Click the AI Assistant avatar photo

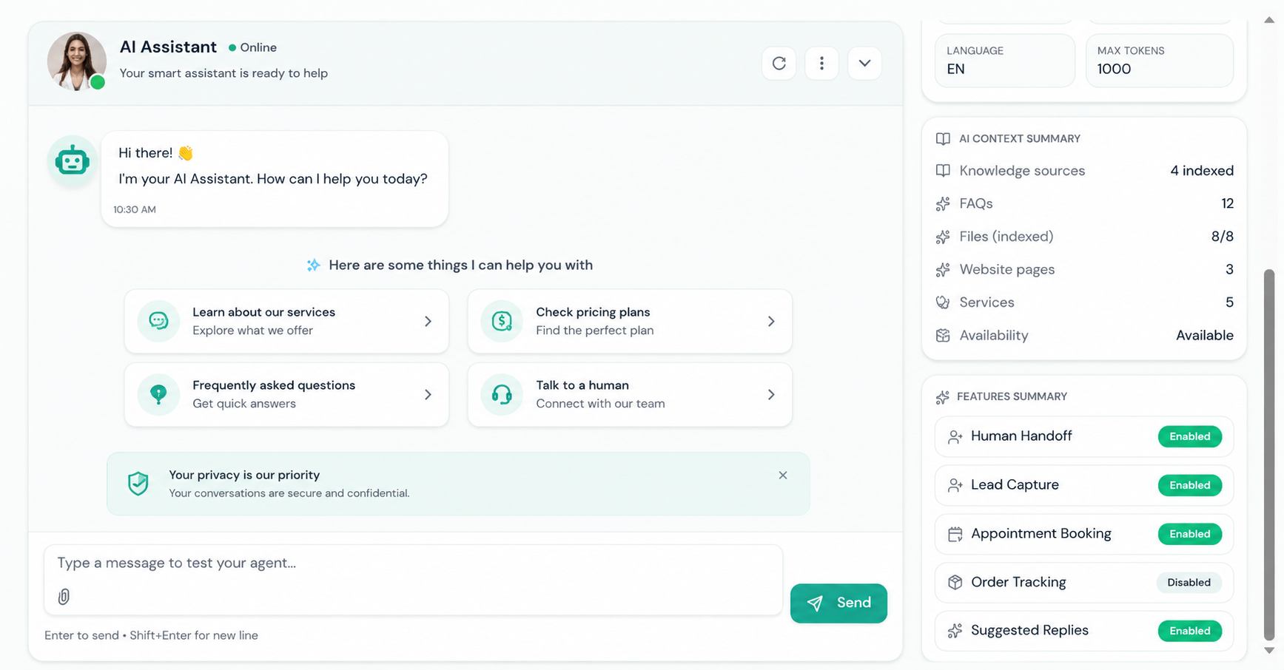coord(76,61)
